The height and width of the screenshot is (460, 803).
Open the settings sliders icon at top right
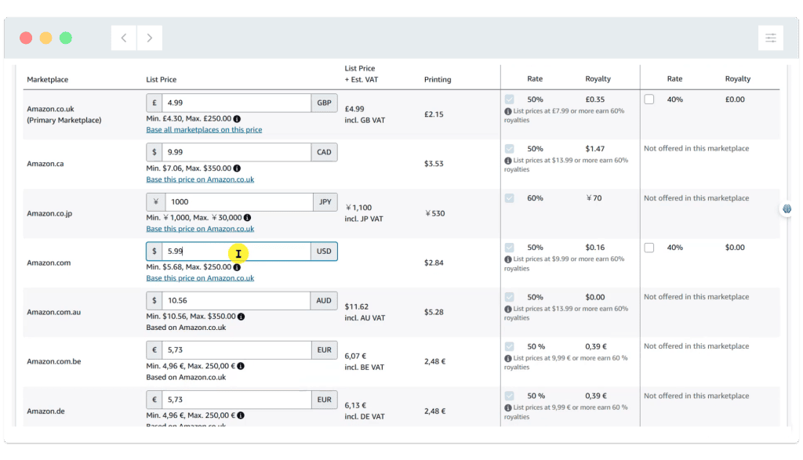[x=771, y=38]
